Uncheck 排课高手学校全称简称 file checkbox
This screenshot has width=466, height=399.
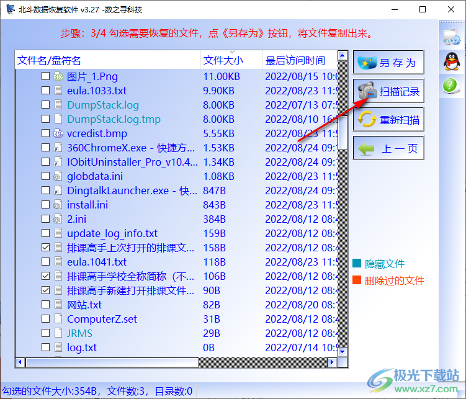click(45, 276)
